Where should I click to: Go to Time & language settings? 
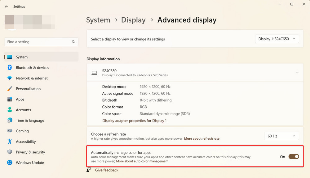(x=30, y=121)
